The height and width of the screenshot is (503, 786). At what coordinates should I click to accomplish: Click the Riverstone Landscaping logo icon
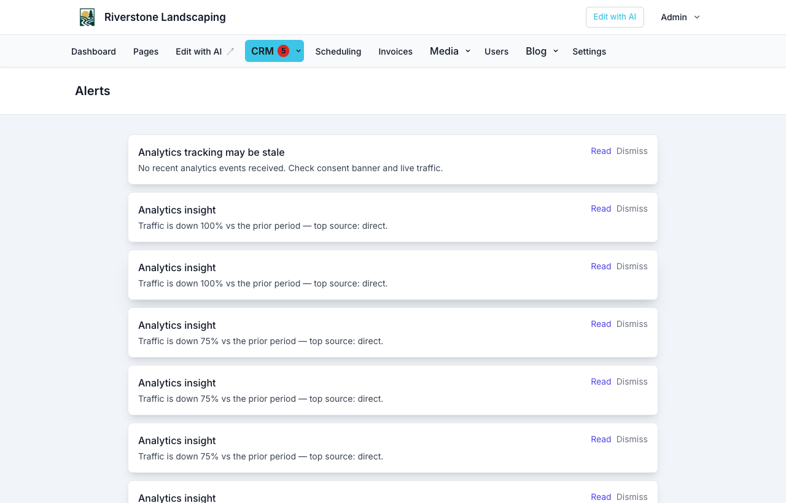(87, 17)
